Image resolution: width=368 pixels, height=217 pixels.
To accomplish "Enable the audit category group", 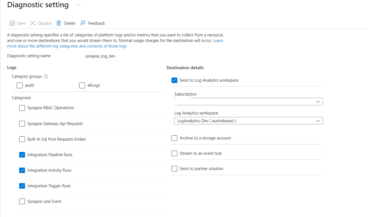I will 19,85.
